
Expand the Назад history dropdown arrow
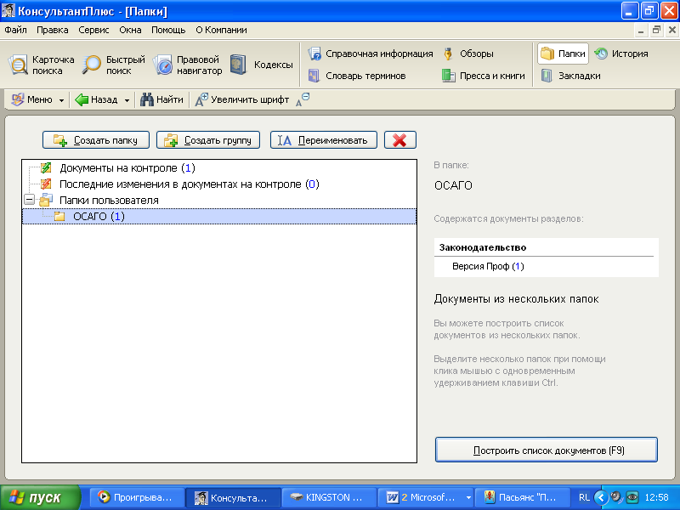[127, 100]
